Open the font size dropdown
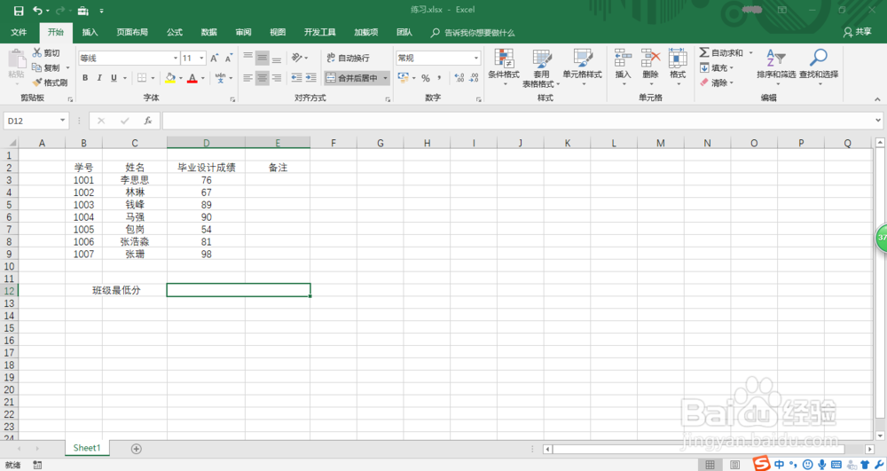Screen dimensions: 887x471 [201, 58]
